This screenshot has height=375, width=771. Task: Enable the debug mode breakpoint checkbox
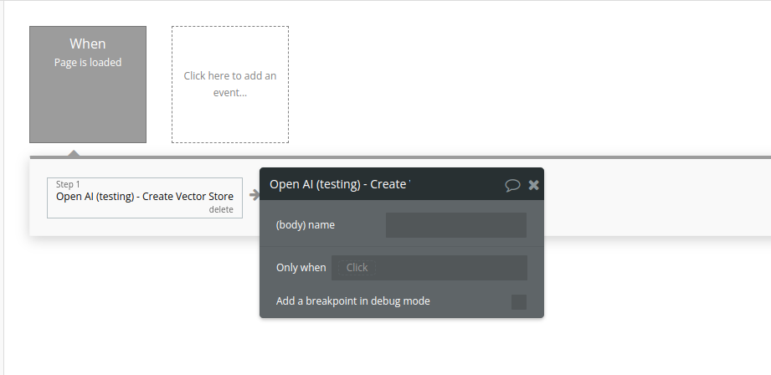[x=518, y=301]
